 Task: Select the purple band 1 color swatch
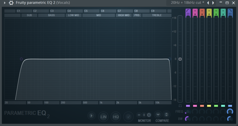[188, 106]
